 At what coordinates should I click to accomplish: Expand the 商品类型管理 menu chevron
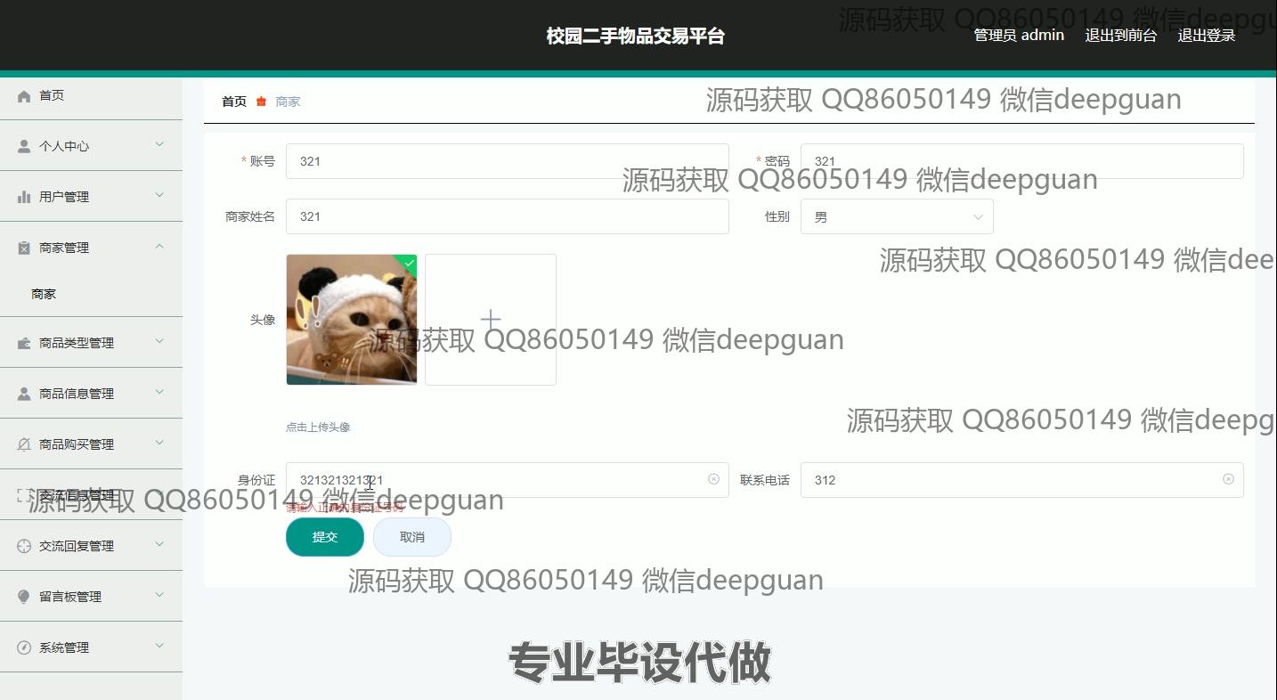point(159,341)
